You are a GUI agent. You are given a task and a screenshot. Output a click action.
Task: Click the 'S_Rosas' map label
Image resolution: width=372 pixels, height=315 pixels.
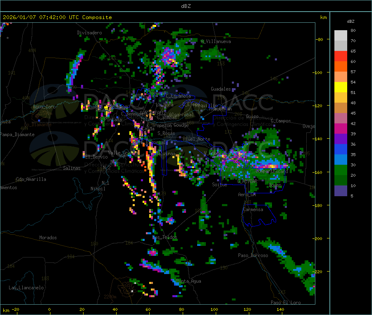166,133
